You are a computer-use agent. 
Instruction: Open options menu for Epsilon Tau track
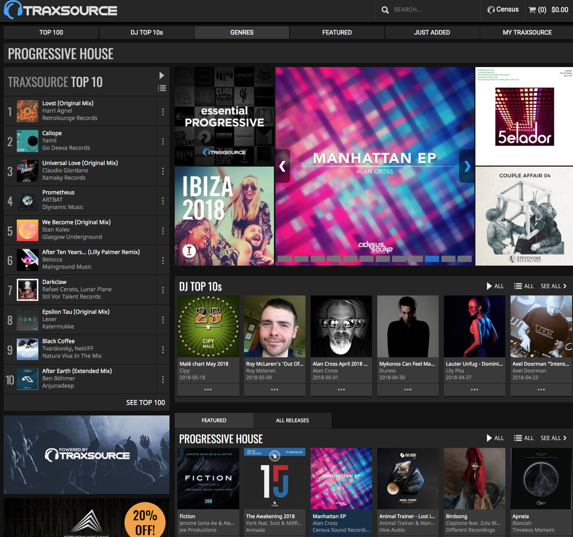click(163, 320)
